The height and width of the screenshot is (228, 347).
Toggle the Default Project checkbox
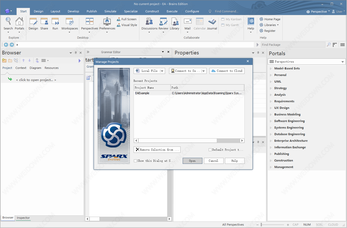pos(210,150)
